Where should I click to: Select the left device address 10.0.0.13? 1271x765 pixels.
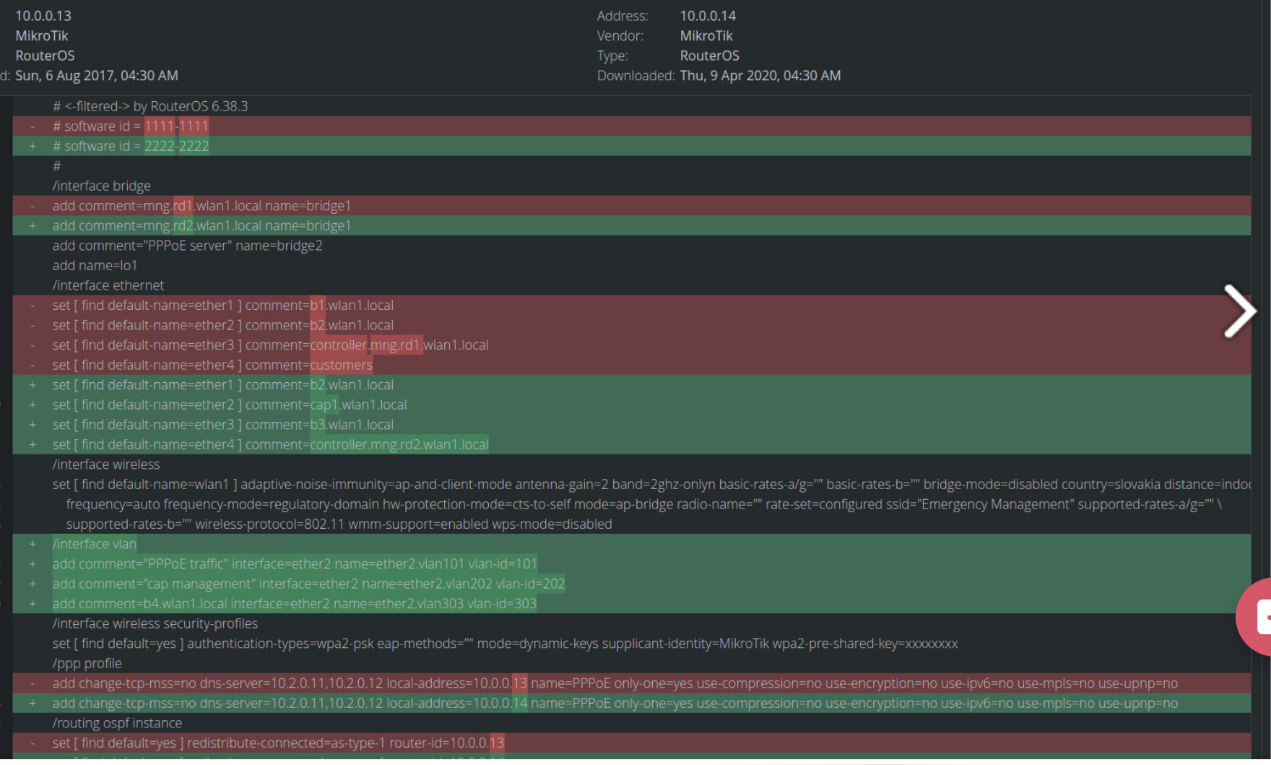click(x=43, y=16)
